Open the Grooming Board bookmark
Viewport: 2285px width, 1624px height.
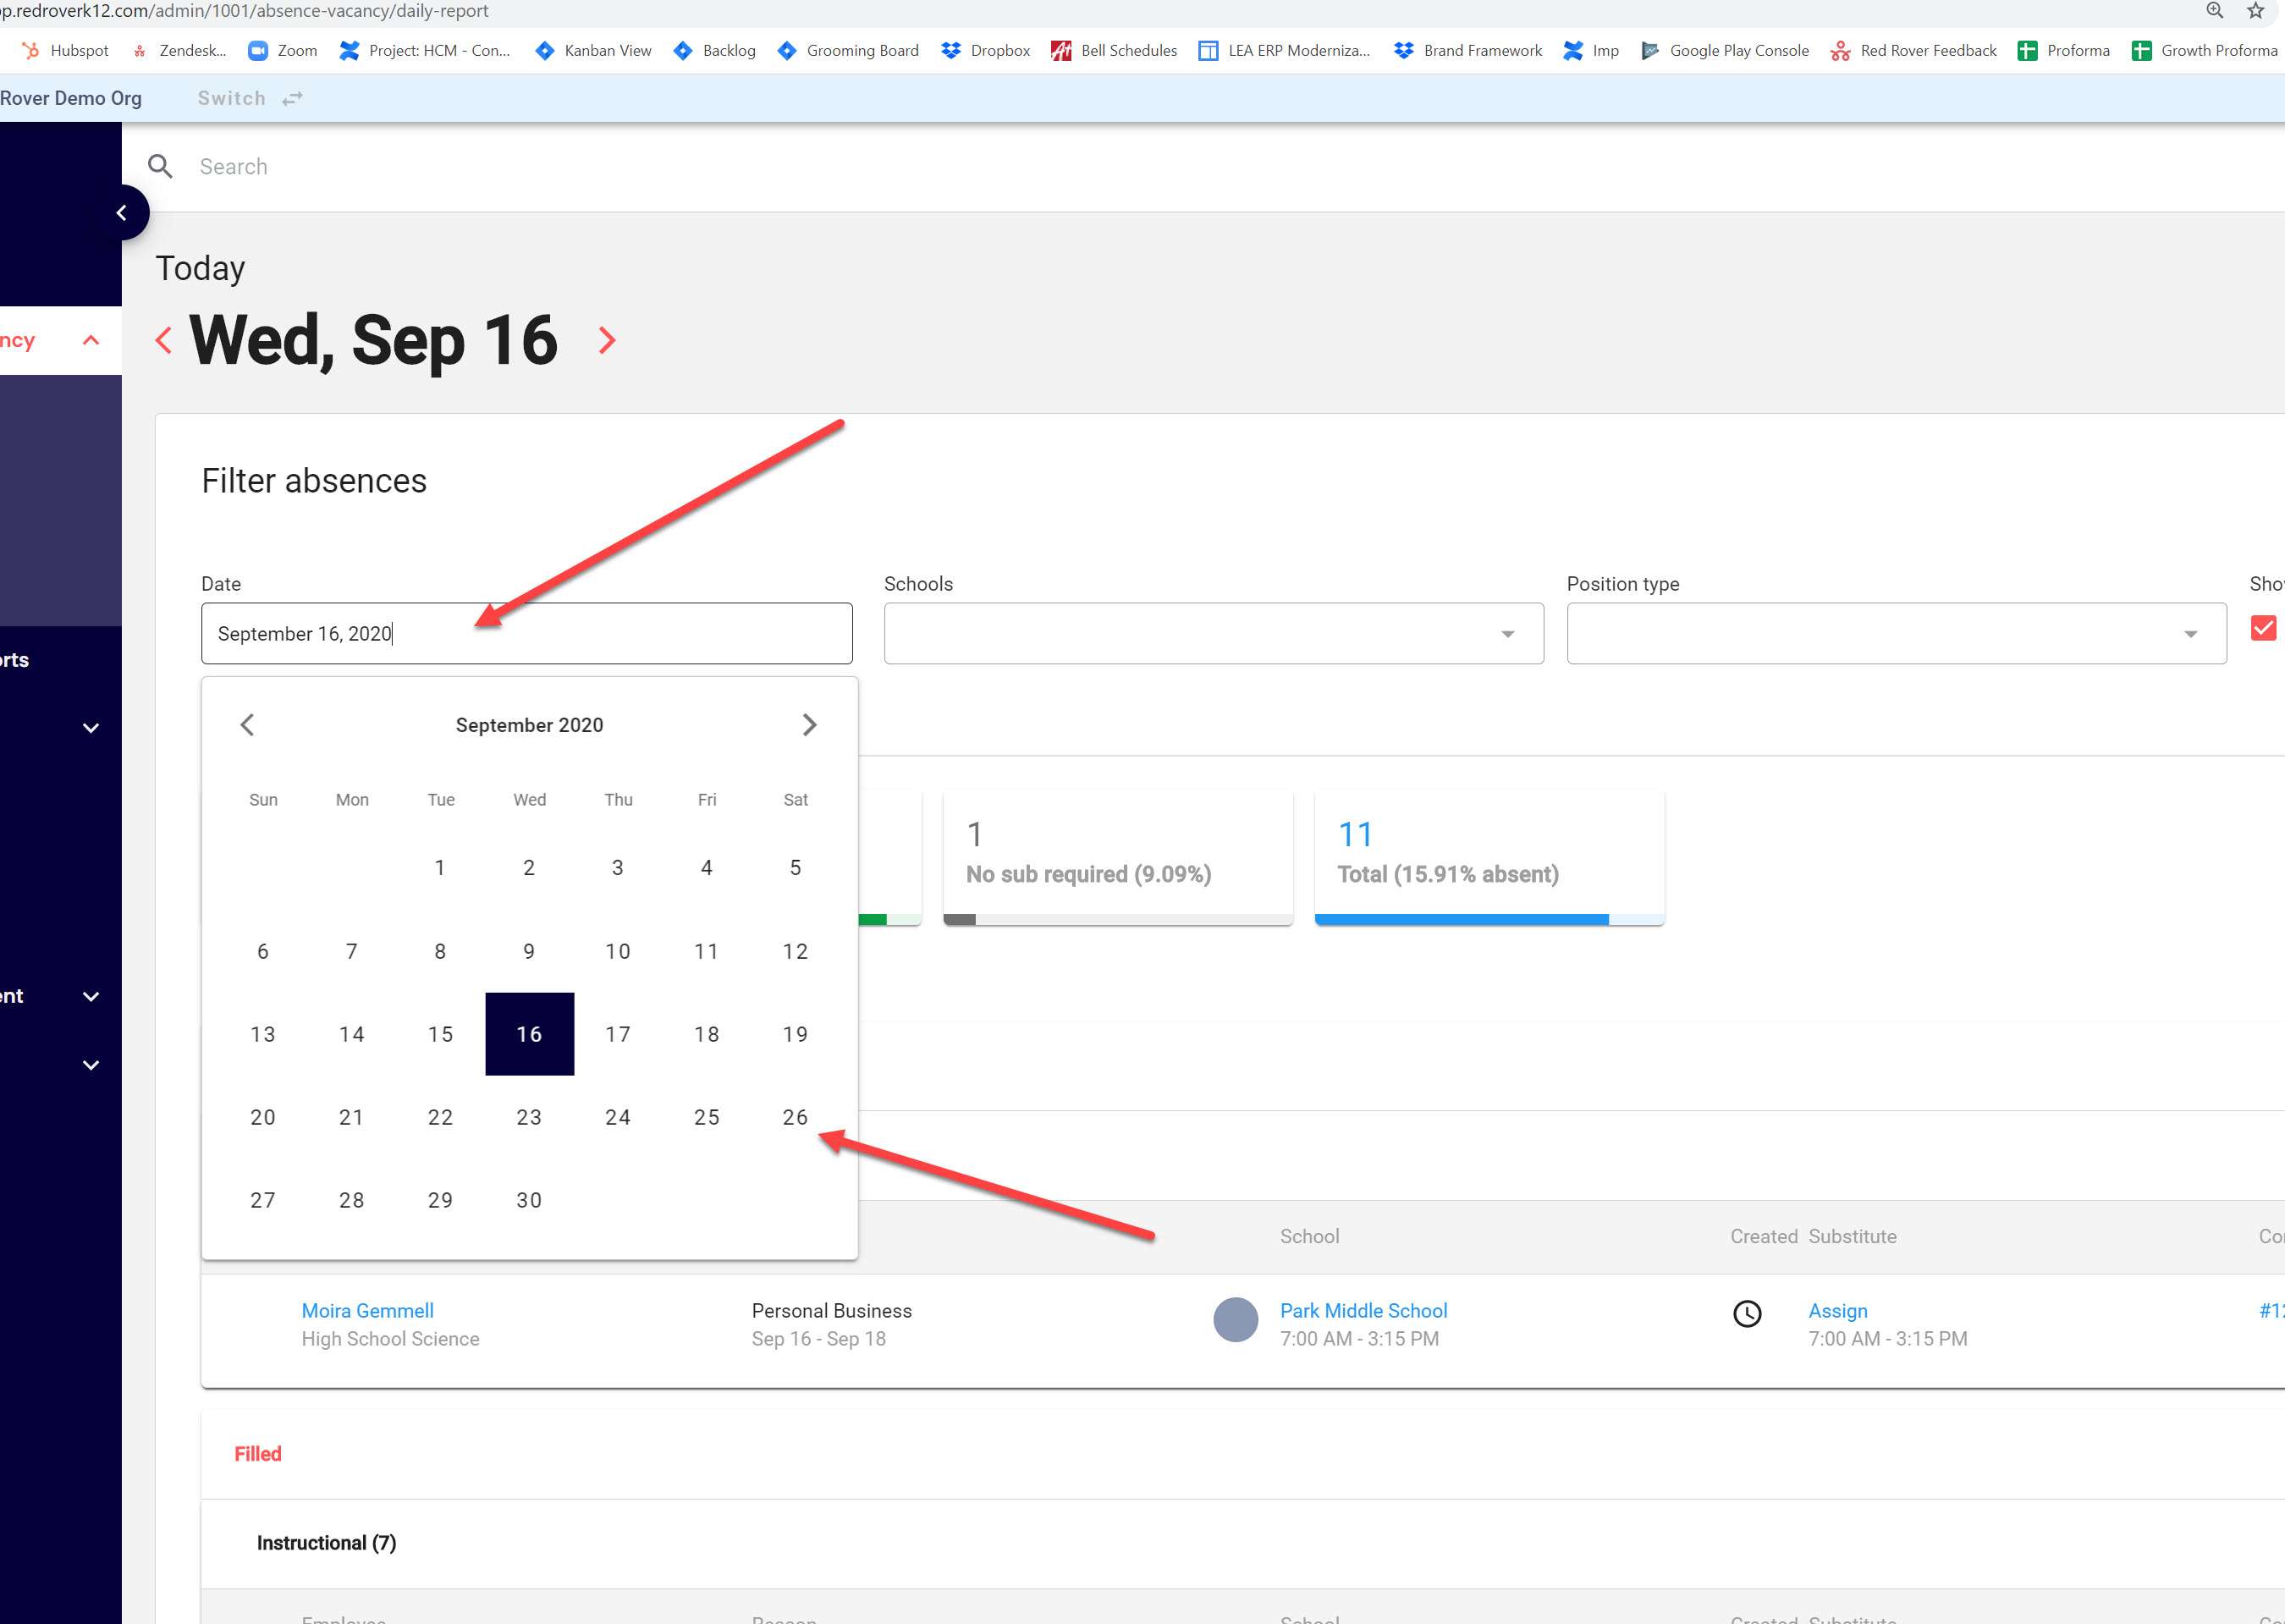[848, 50]
